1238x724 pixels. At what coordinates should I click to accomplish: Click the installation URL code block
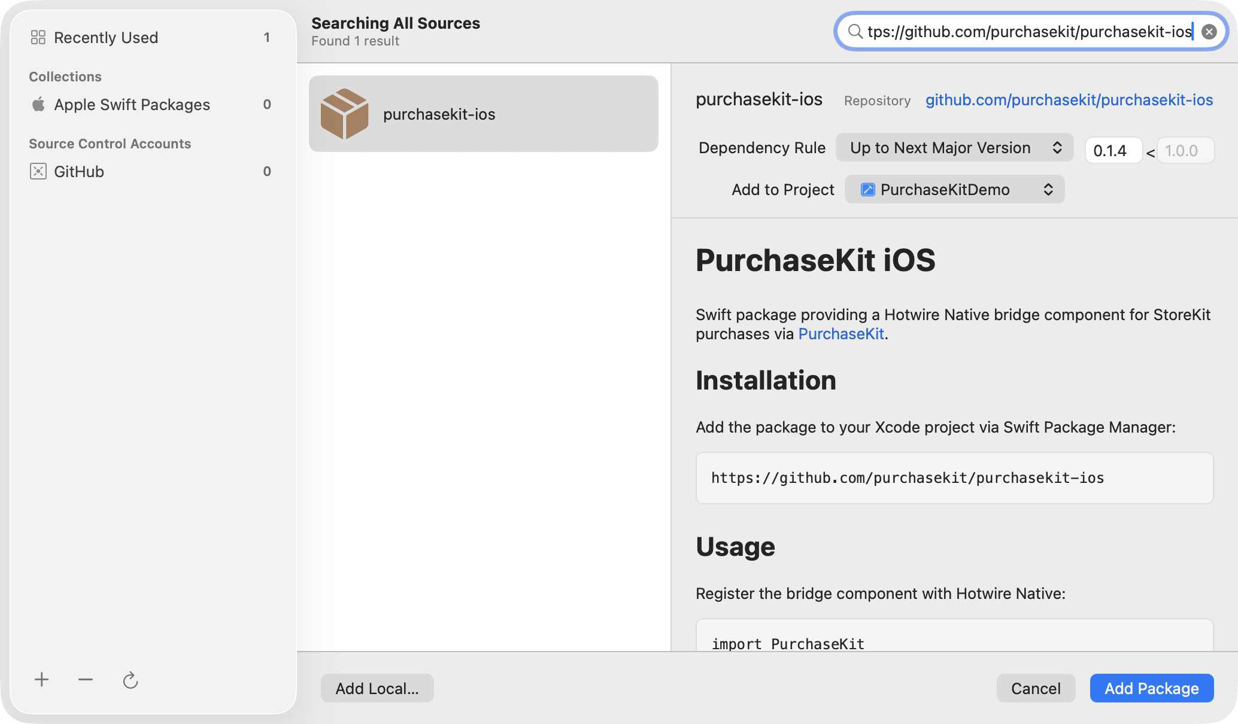coord(954,478)
